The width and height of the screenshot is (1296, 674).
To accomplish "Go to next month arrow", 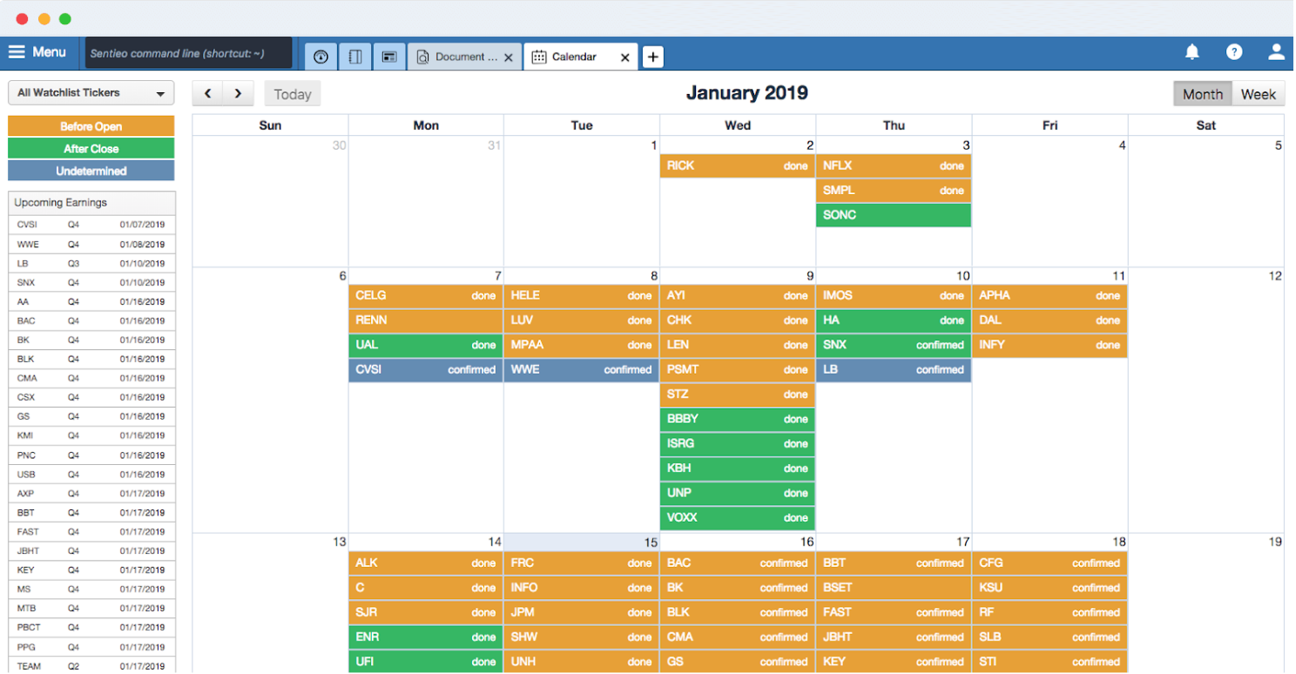I will pyautogui.click(x=238, y=94).
